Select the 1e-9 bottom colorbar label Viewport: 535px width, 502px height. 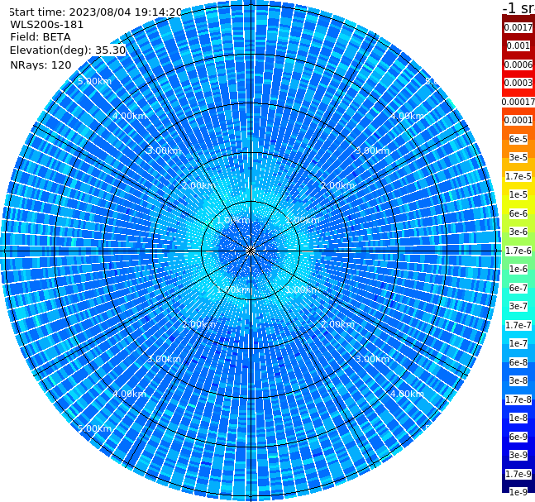[518, 492]
